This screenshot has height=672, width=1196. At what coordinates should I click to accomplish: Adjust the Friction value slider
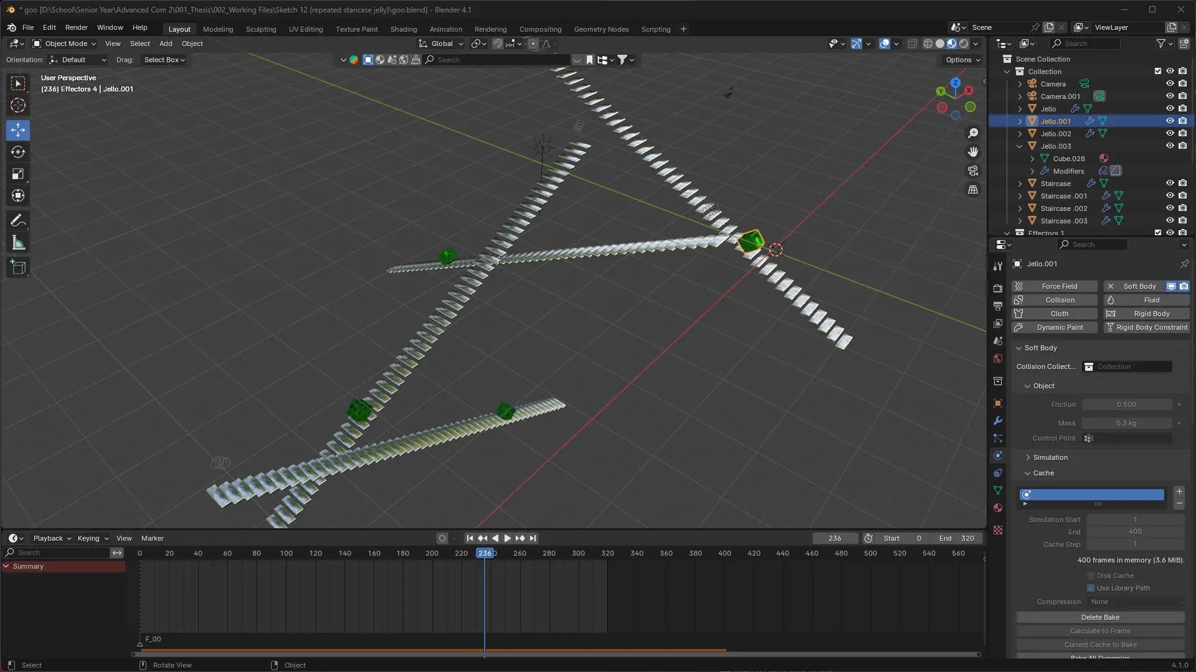click(x=1126, y=404)
